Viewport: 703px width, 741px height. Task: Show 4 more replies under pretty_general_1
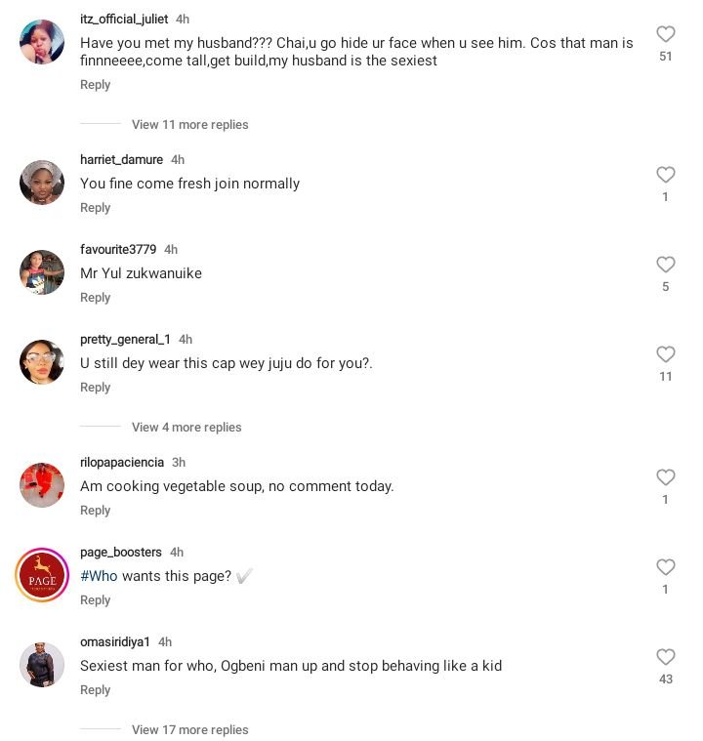[186, 428]
